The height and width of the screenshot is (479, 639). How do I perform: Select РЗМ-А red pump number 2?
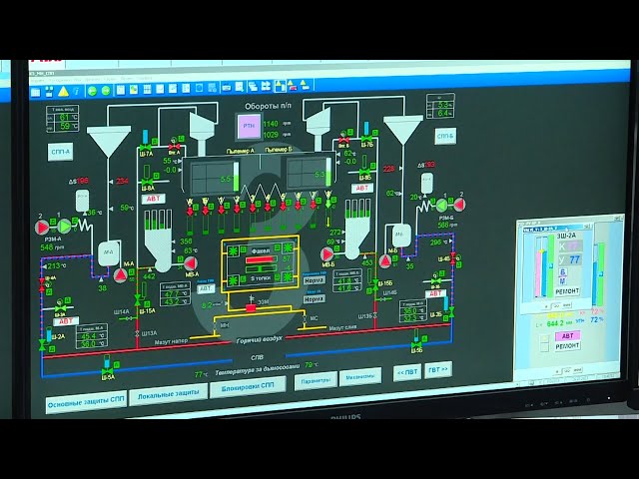tap(42, 228)
